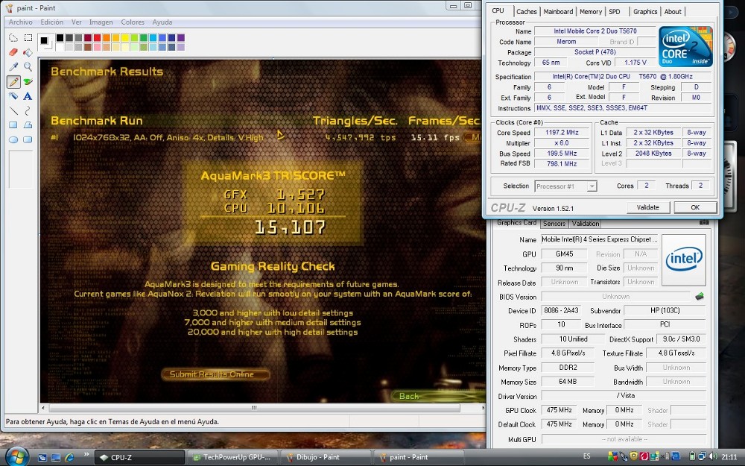Click the GPU-Z BIOS save chip icon

[700, 296]
